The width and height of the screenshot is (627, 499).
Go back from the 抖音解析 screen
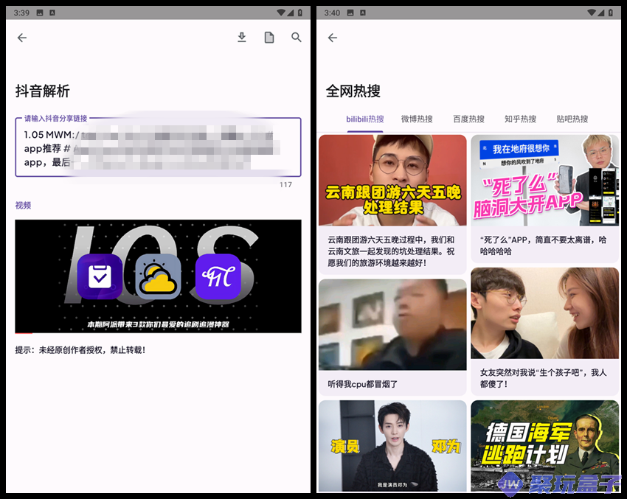point(22,38)
